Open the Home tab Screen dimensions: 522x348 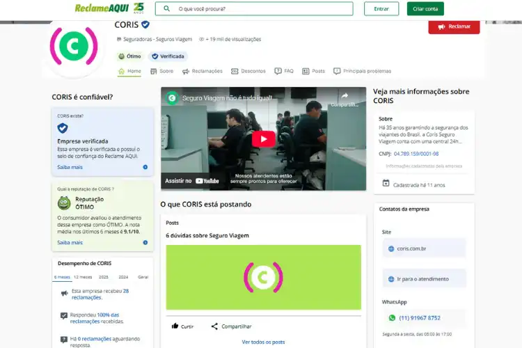[129, 71]
